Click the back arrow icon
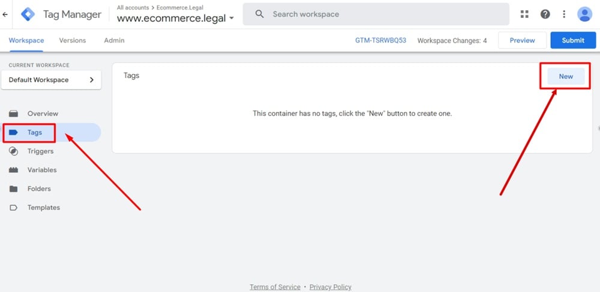600x292 pixels. pyautogui.click(x=5, y=14)
